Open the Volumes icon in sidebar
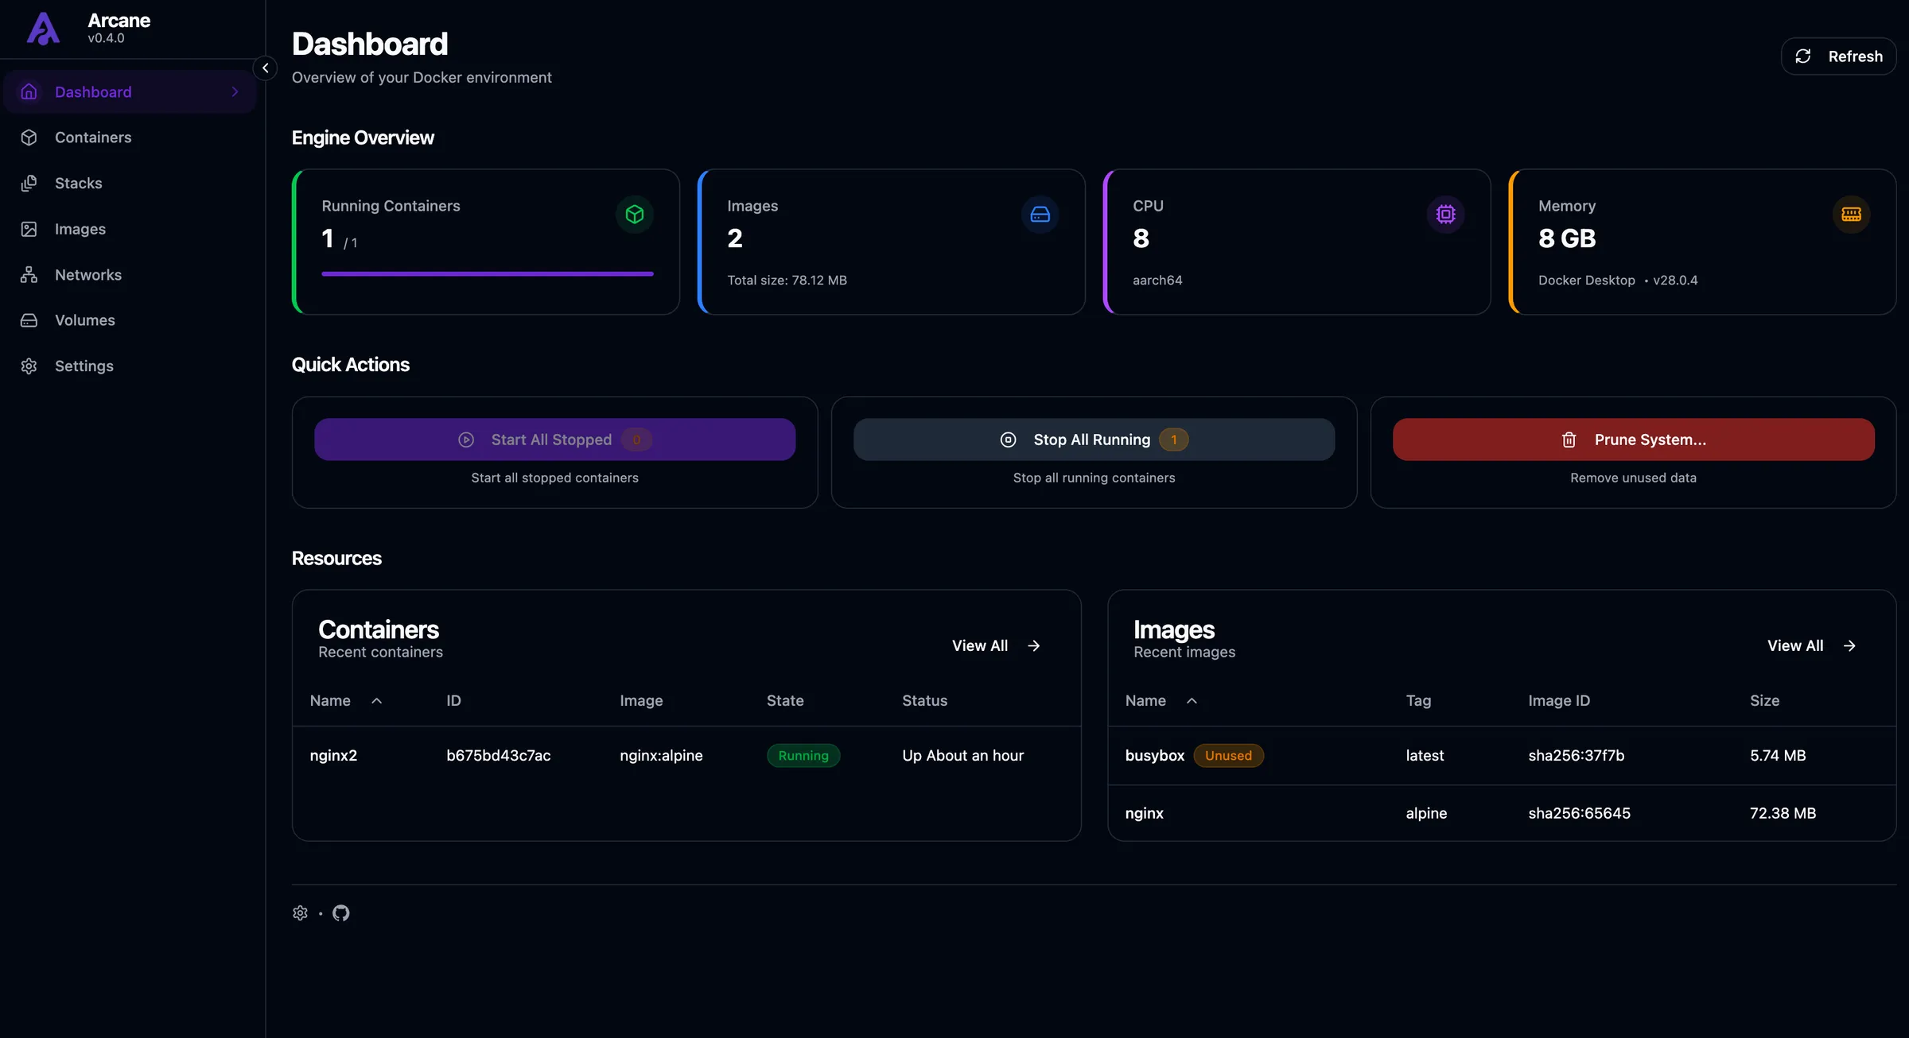 tap(29, 320)
